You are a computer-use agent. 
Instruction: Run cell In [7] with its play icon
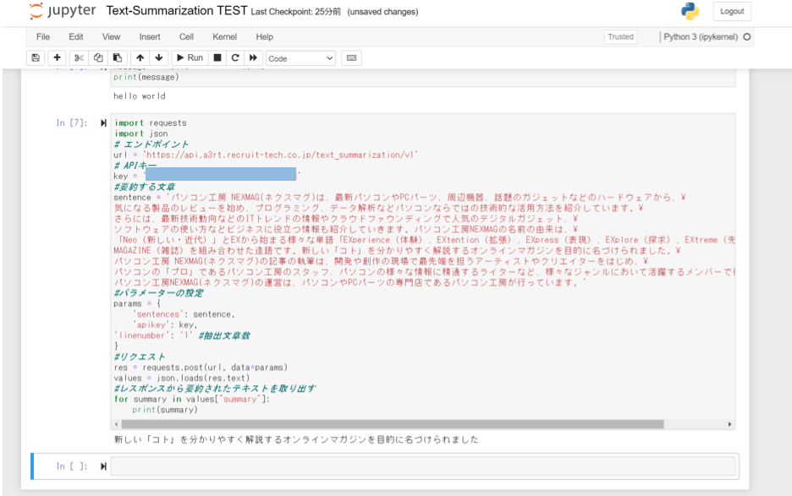point(103,123)
